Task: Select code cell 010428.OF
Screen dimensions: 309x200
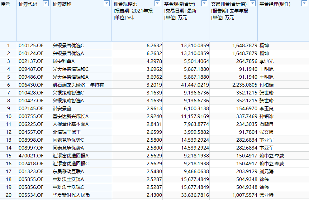Action: [x=31, y=93]
